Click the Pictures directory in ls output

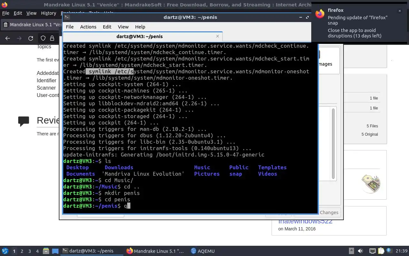[207, 174]
